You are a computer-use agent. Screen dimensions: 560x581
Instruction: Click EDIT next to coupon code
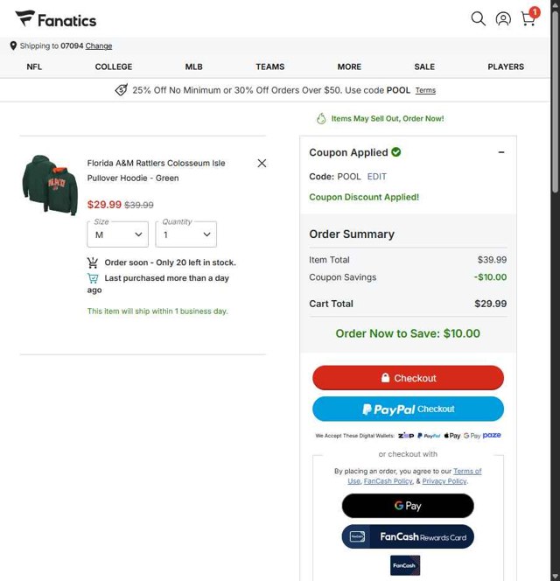click(x=376, y=177)
